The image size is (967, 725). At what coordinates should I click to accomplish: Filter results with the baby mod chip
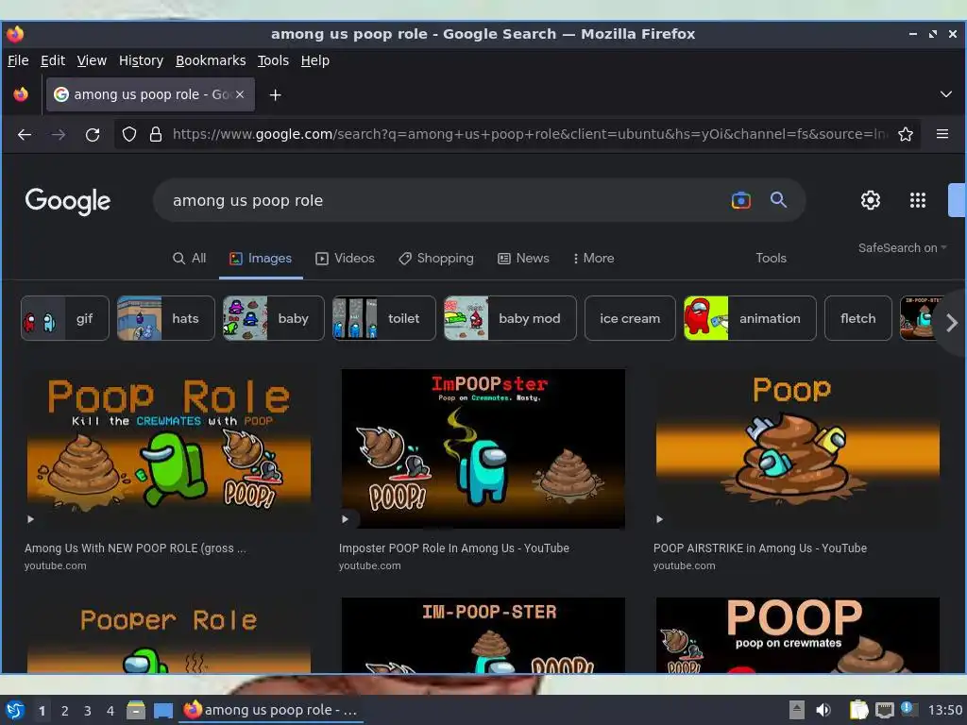pyautogui.click(x=510, y=318)
